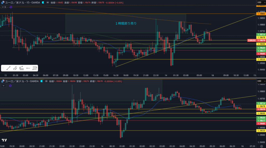Click the TradingView logo in lower chart
This screenshot has width=266, height=148.
4,140
